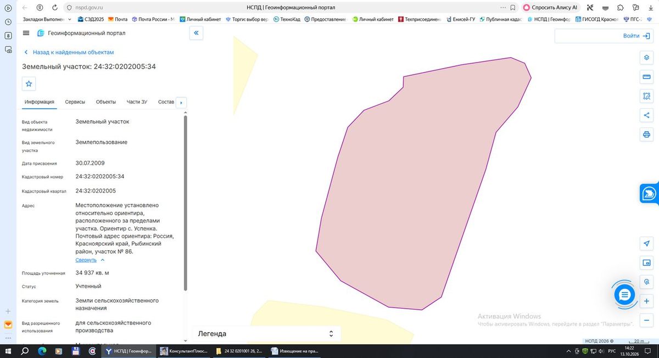Viewport: 659px width, 358px height.
Task: Show more tabs with the right arrow
Action: coord(182,103)
